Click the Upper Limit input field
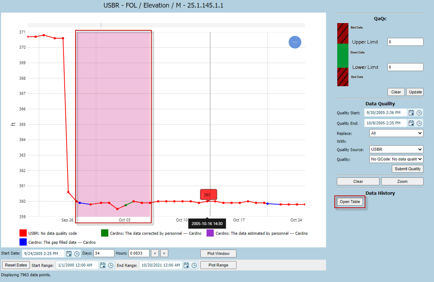434x282 pixels. [x=405, y=42]
